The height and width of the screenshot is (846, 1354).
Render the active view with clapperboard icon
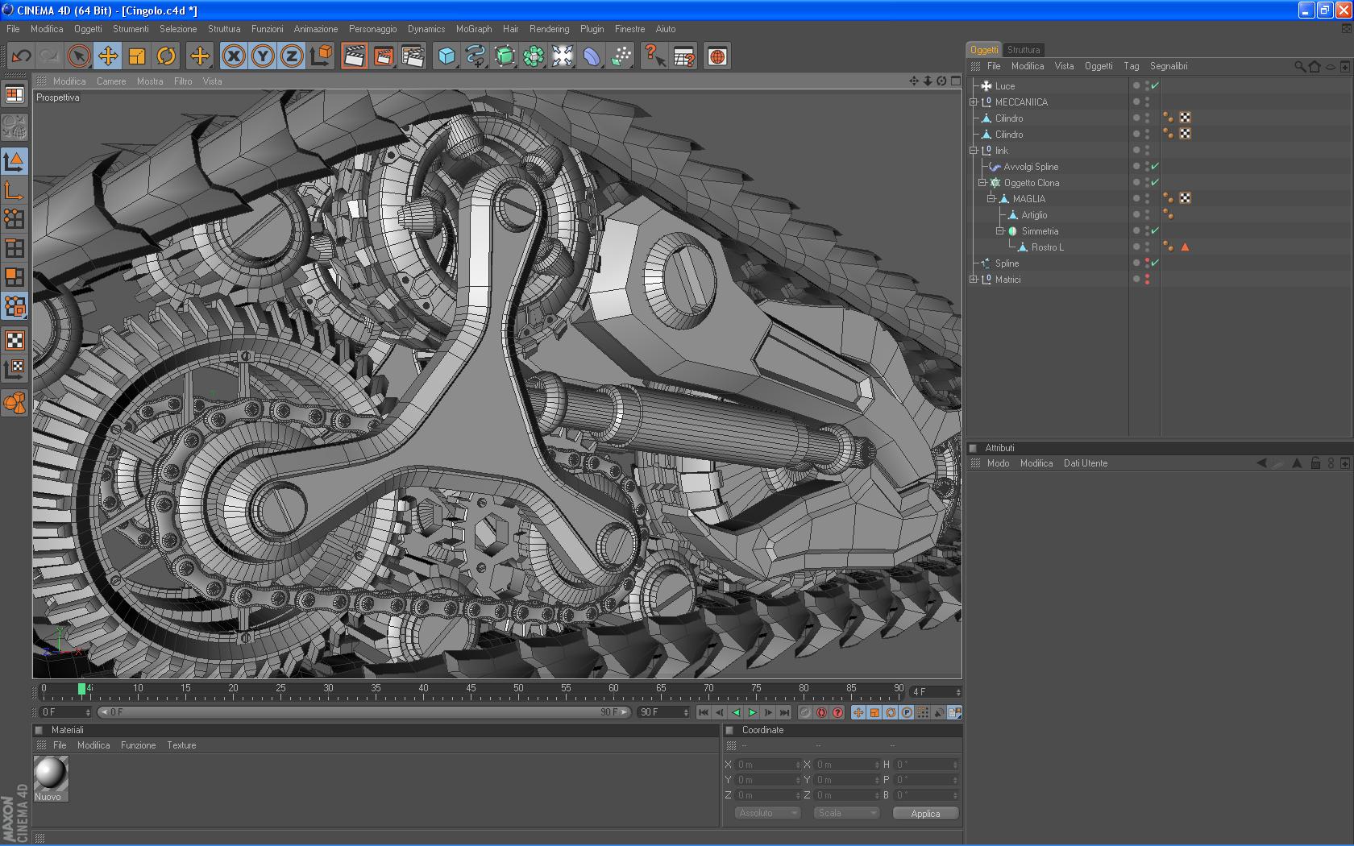pos(354,56)
